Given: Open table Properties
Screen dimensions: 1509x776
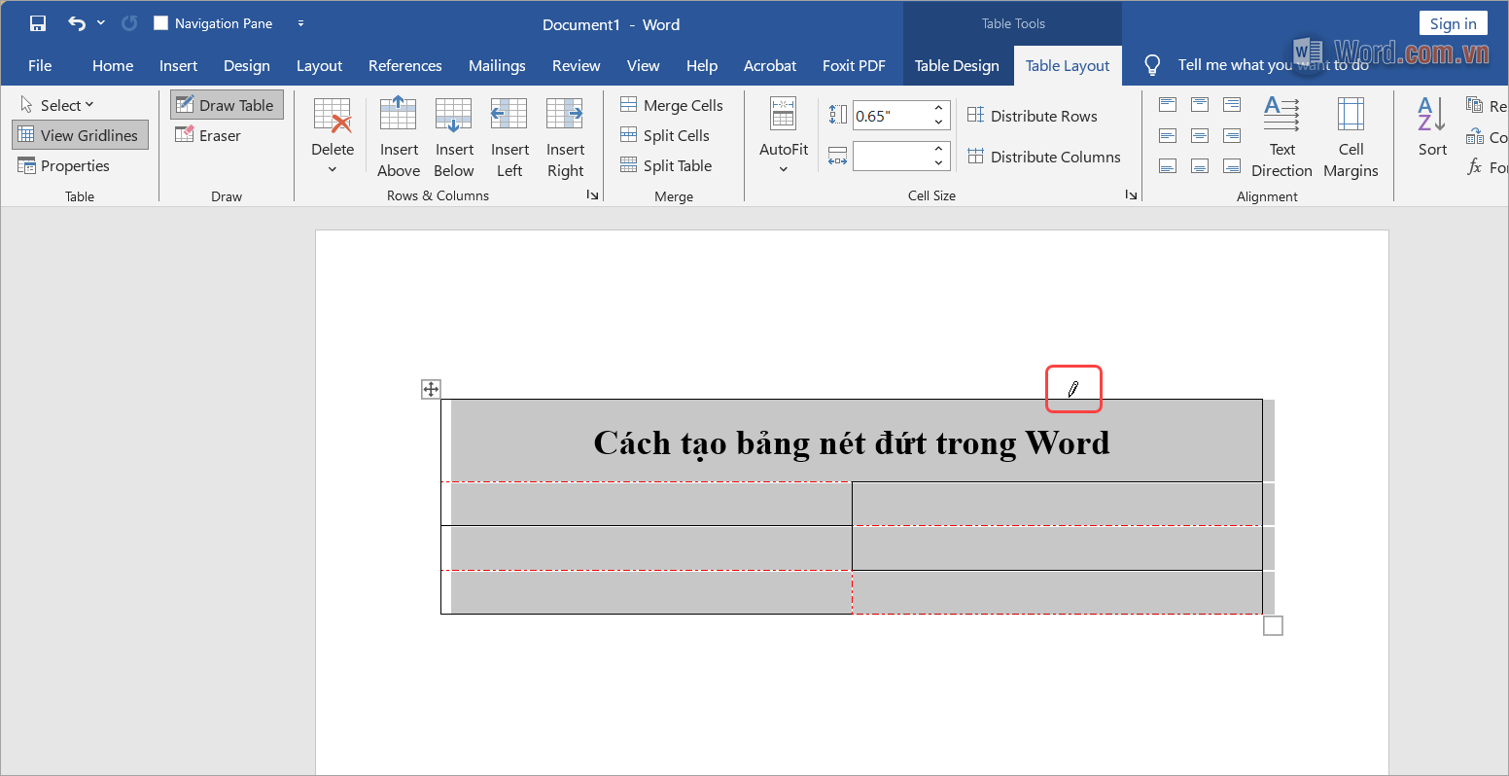Looking at the screenshot, I should [64, 165].
